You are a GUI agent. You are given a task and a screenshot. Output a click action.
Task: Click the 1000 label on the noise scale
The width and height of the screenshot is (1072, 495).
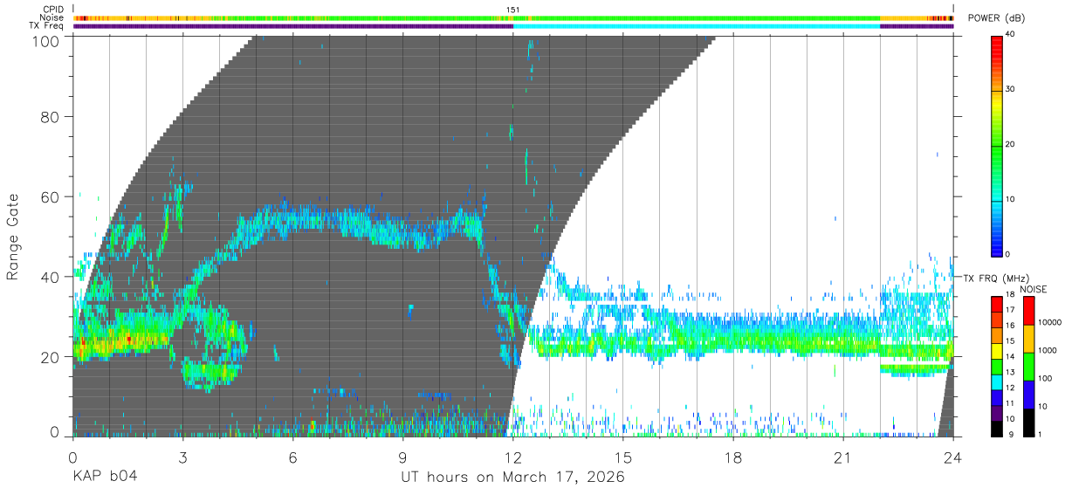pyautogui.click(x=1048, y=350)
